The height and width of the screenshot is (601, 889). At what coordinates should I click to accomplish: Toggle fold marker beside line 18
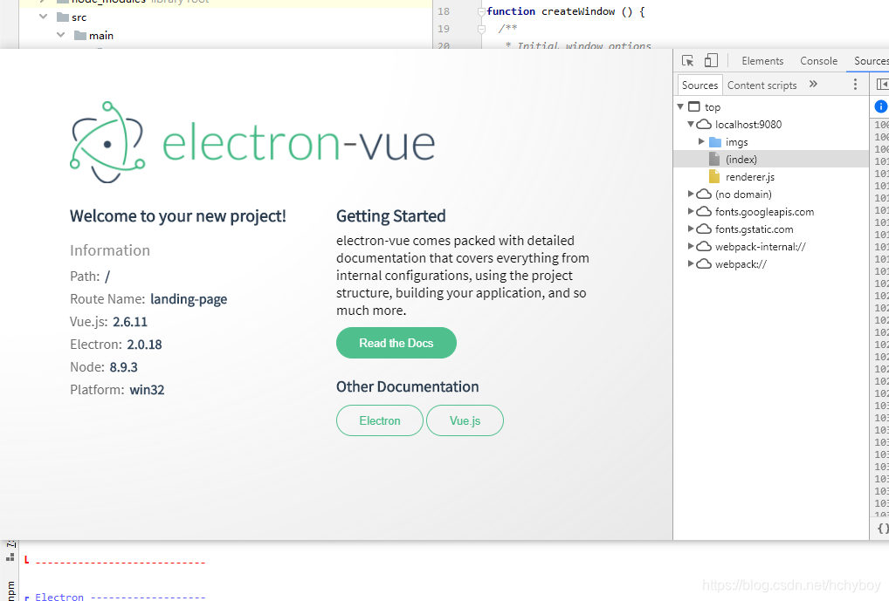coord(481,11)
